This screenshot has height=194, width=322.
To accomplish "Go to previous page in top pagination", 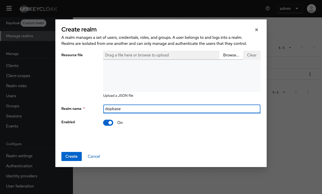I will click(302, 48).
